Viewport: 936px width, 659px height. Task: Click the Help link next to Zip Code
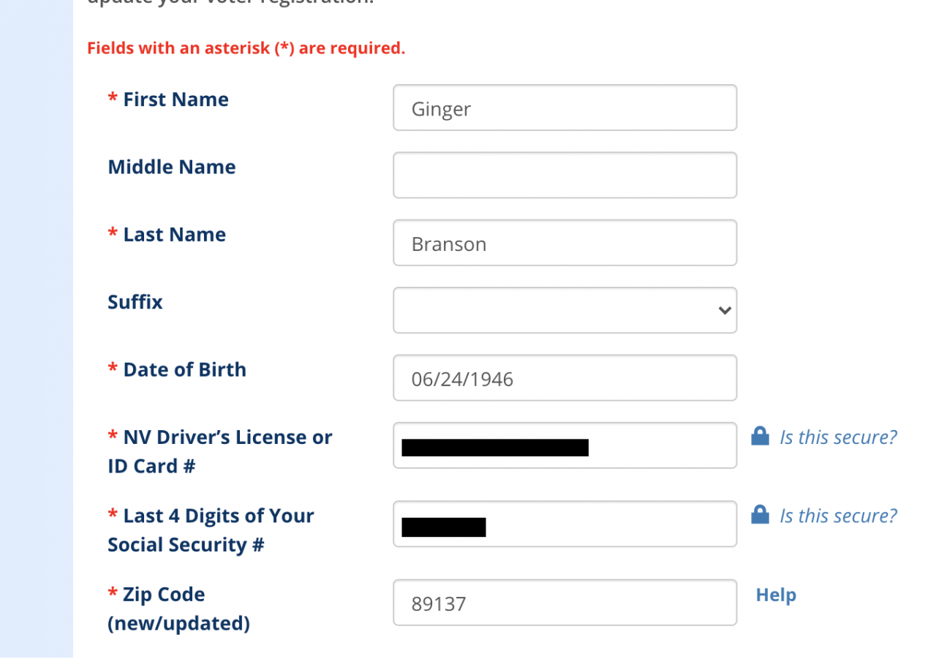coord(776,595)
